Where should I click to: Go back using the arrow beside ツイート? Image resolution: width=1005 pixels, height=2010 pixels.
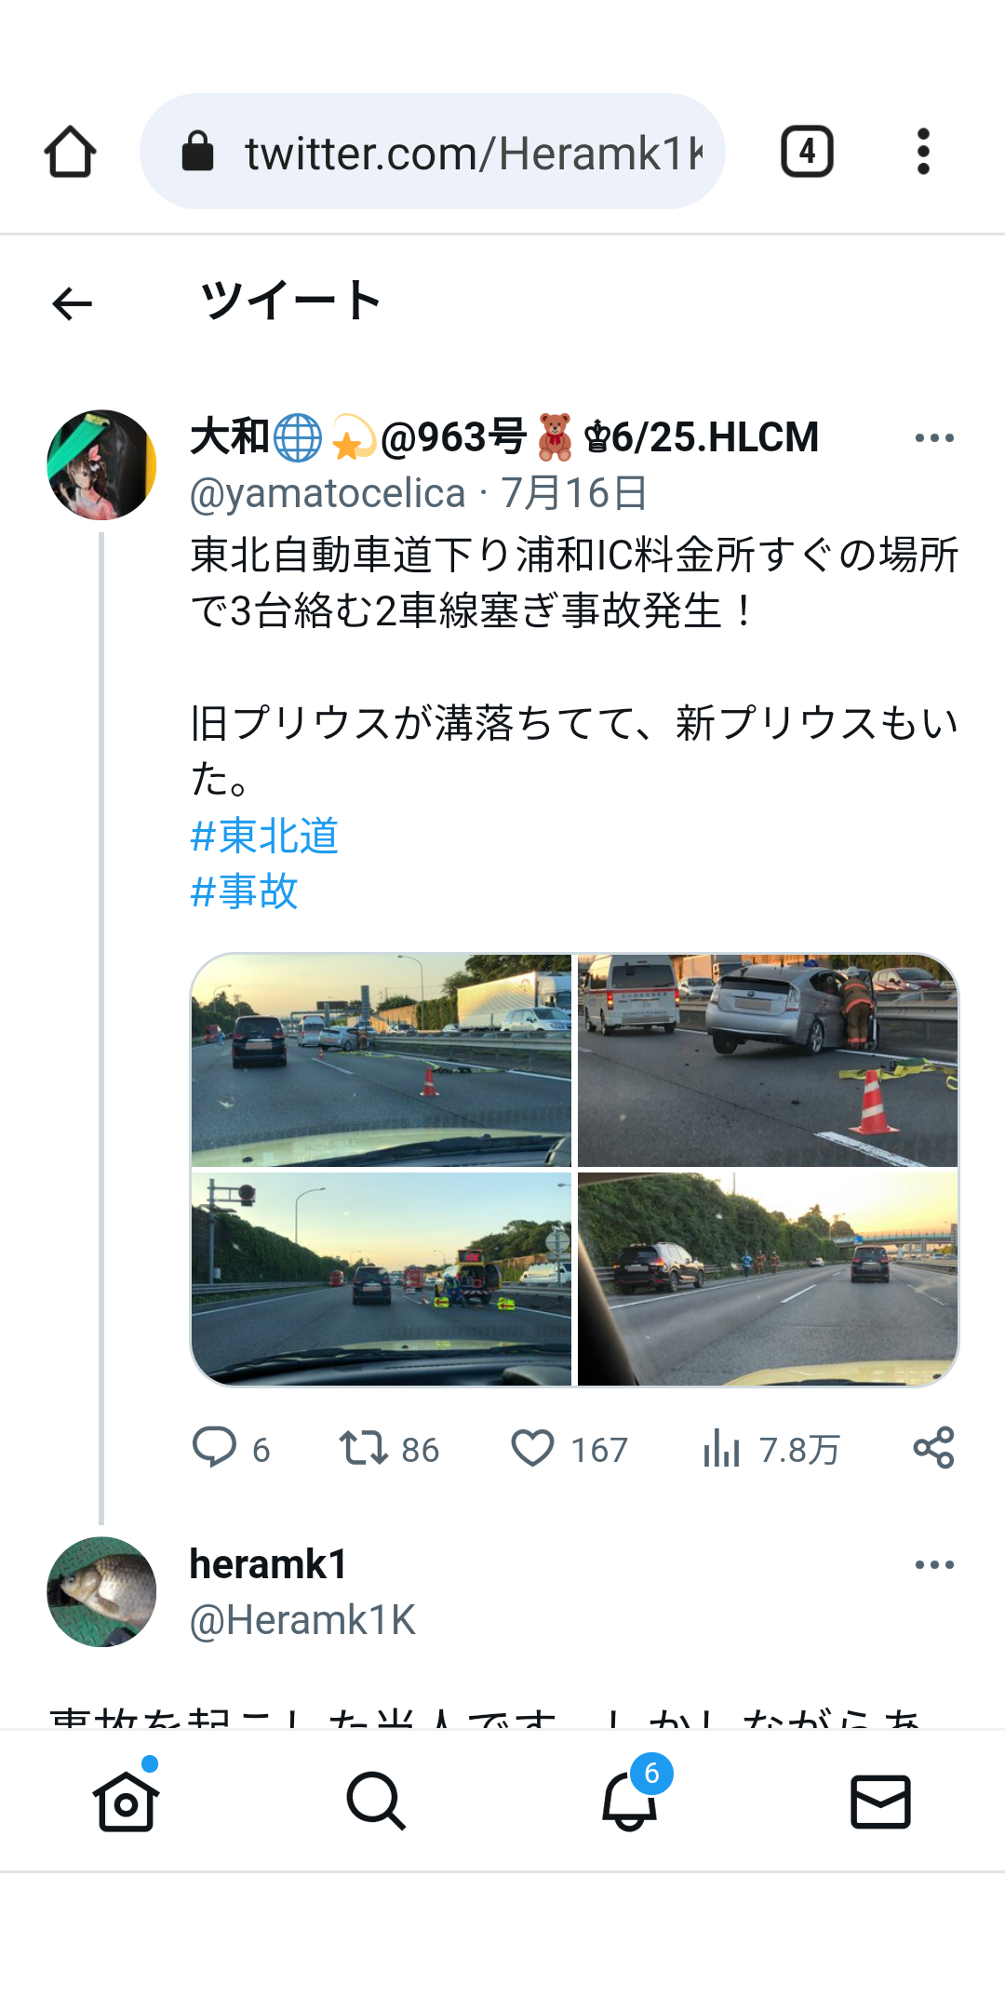point(72,303)
